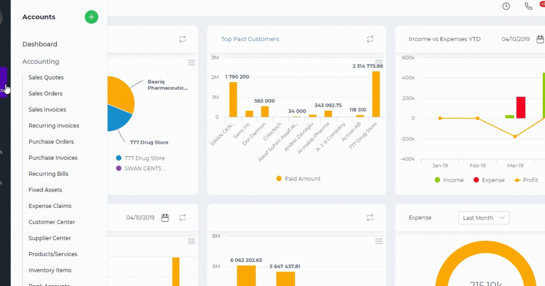Open chart menu on Top Paid Customers chart
Image resolution: width=545 pixels, height=286 pixels.
(379, 62)
